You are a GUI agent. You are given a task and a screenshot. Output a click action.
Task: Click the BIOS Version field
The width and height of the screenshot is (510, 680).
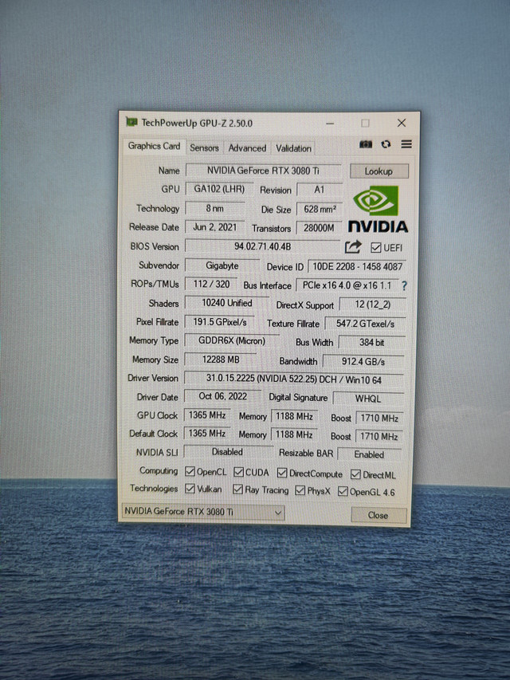coord(263,246)
